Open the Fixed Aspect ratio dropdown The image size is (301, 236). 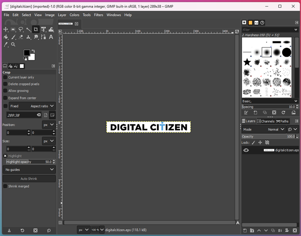coord(32,106)
